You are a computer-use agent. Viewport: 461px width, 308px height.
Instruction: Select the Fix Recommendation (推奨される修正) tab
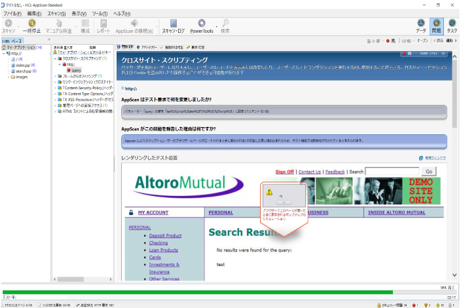coord(172,47)
